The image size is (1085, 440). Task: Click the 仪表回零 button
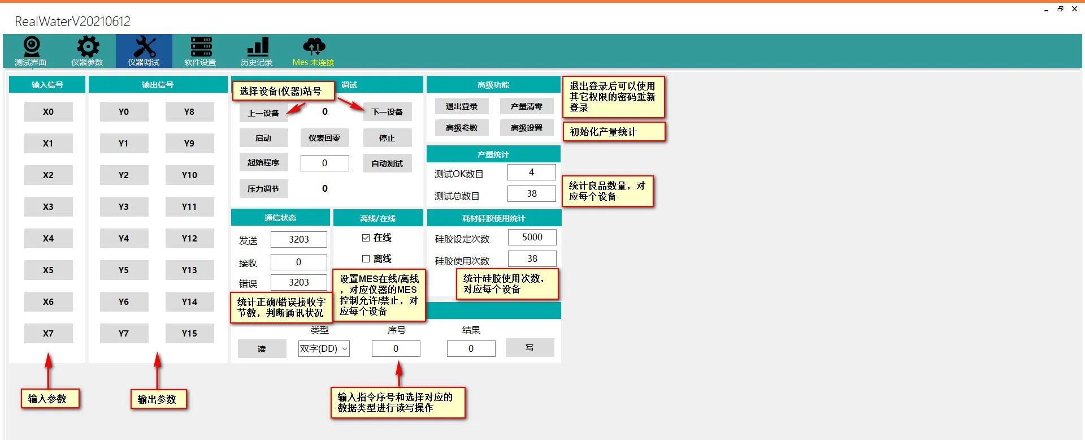coord(324,138)
